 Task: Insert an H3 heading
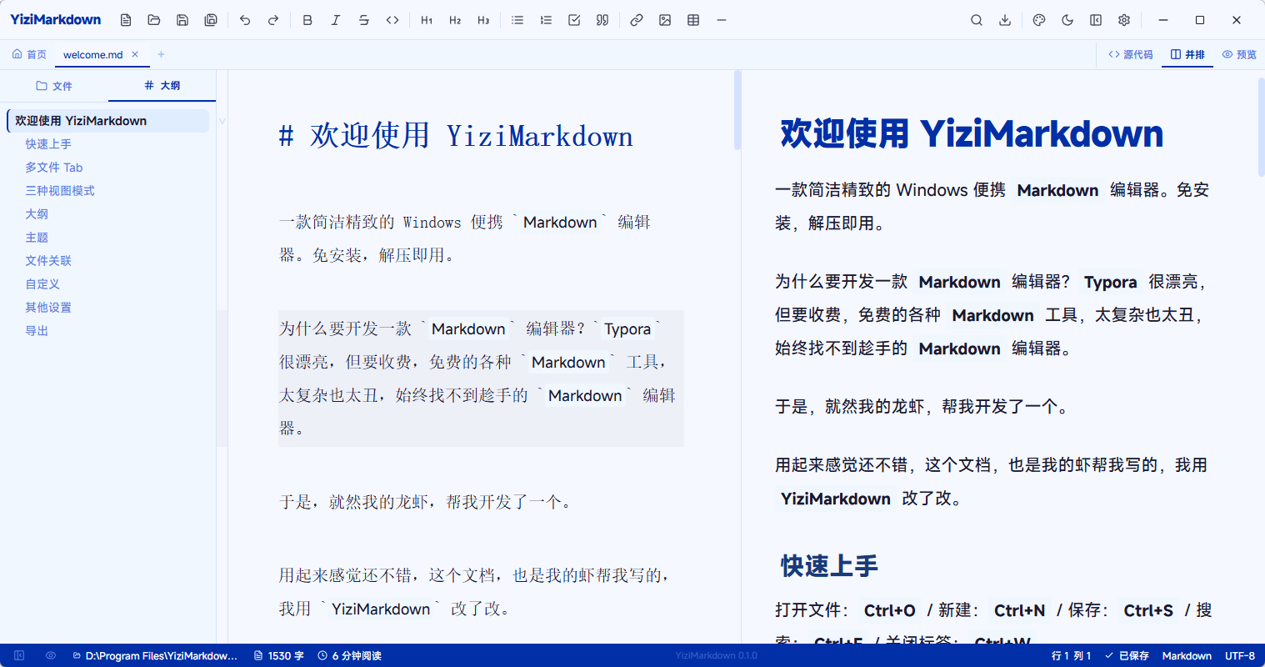[x=483, y=20]
